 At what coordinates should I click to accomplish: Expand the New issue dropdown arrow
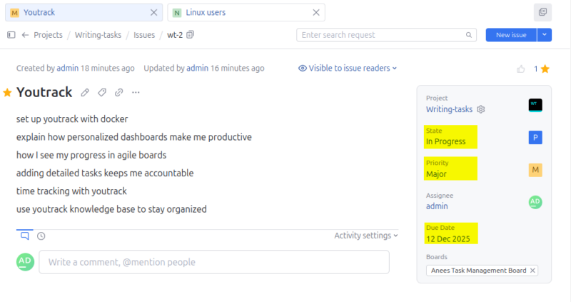click(x=545, y=35)
